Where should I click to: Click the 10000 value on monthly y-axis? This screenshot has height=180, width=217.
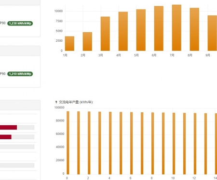(58, 11)
